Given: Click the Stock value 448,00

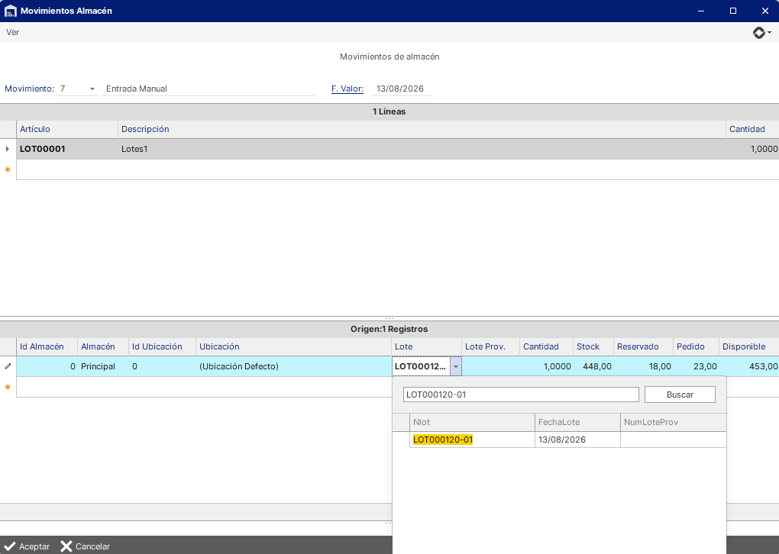Looking at the screenshot, I should click(x=593, y=366).
